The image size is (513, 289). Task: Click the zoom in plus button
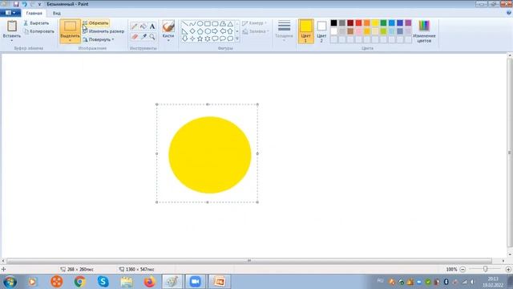(x=508, y=270)
